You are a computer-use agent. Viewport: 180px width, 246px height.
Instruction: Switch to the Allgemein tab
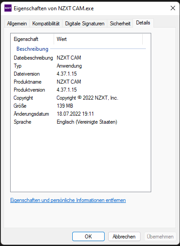(x=17, y=24)
